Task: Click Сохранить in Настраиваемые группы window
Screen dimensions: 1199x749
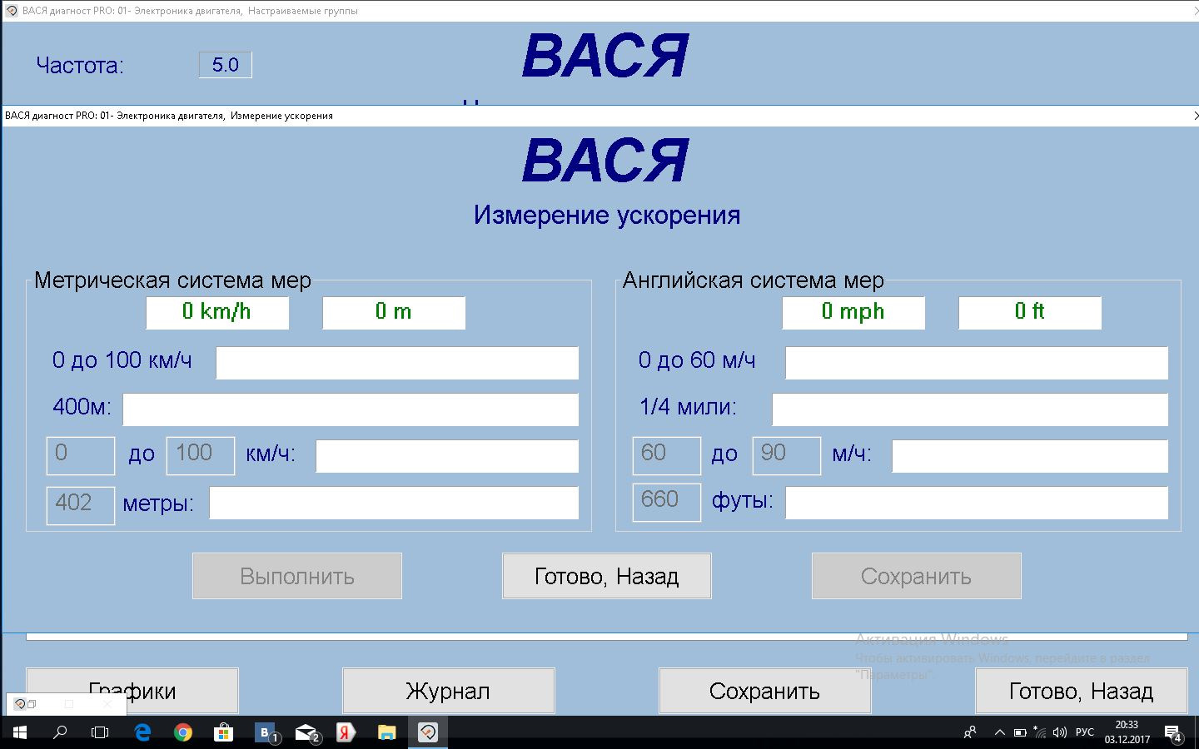Action: (765, 691)
